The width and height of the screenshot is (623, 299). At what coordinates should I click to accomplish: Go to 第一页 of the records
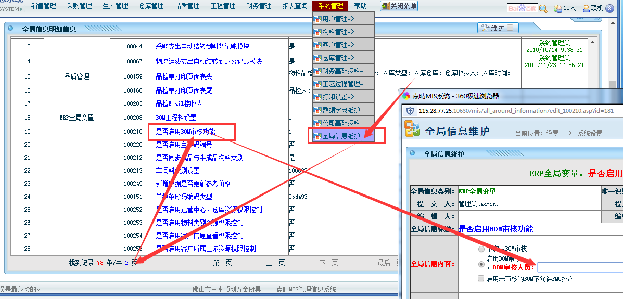point(222,263)
